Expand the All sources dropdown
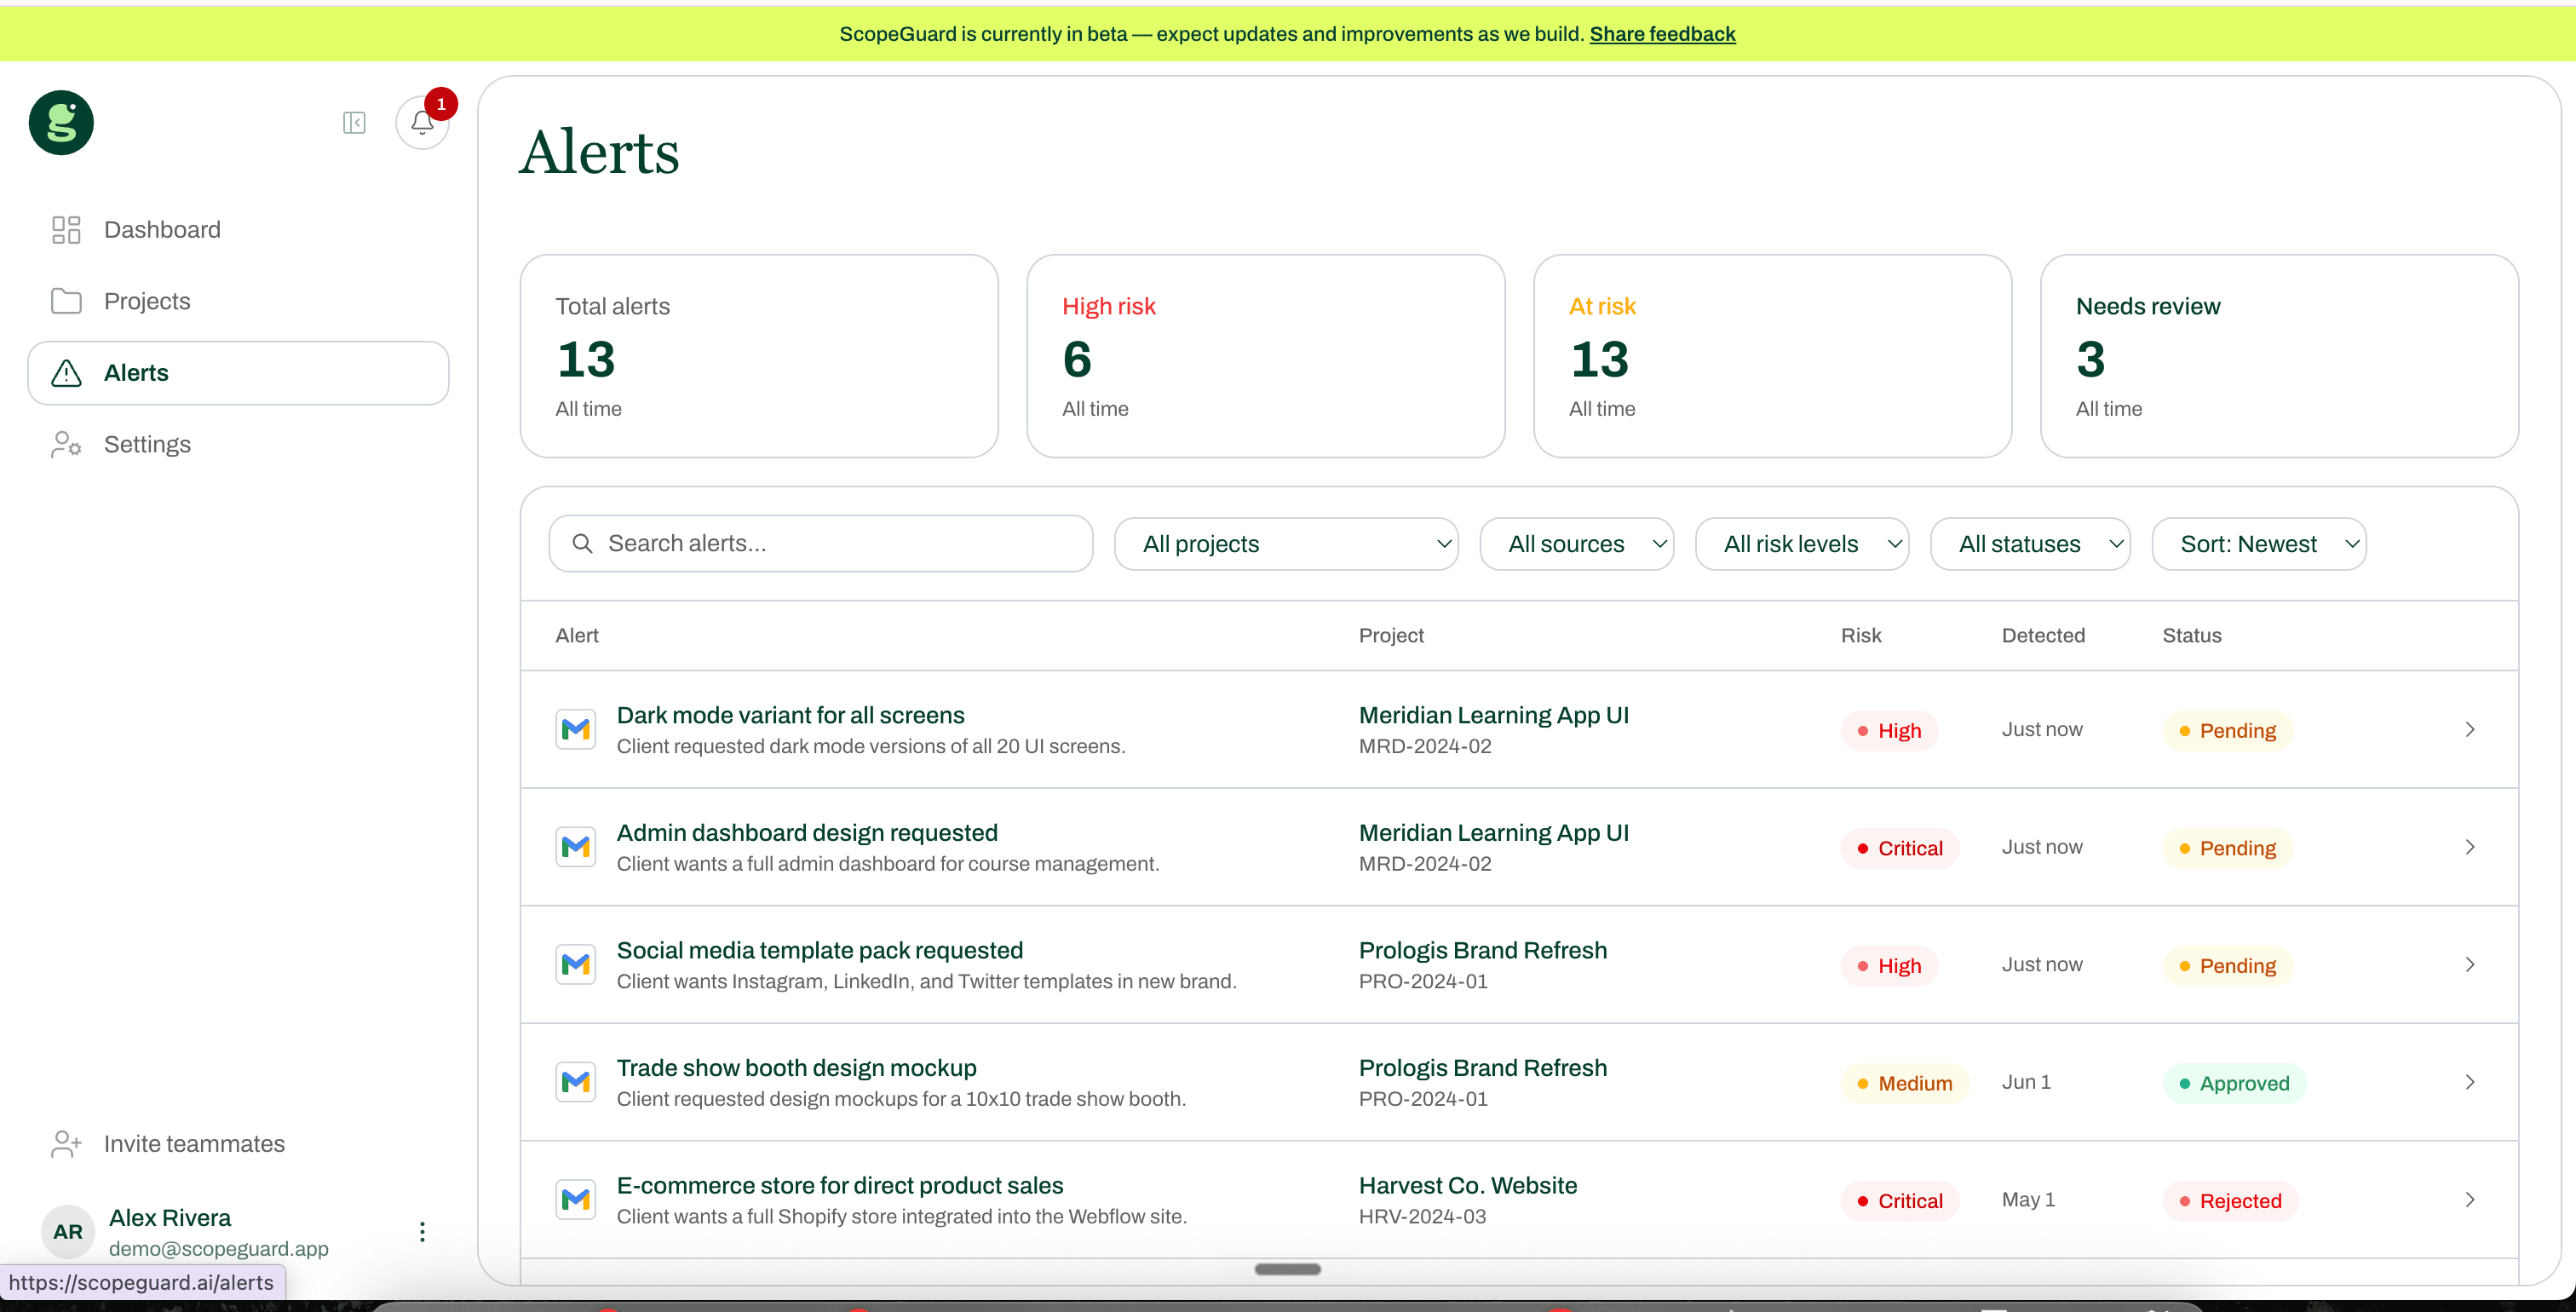Viewport: 2576px width, 1312px height. (1577, 544)
